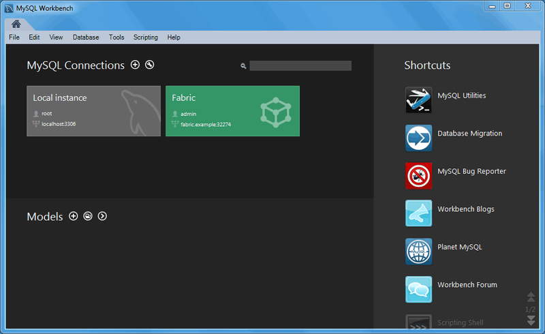Open the Fabric connection tile
The height and width of the screenshot is (334, 545).
click(x=232, y=111)
